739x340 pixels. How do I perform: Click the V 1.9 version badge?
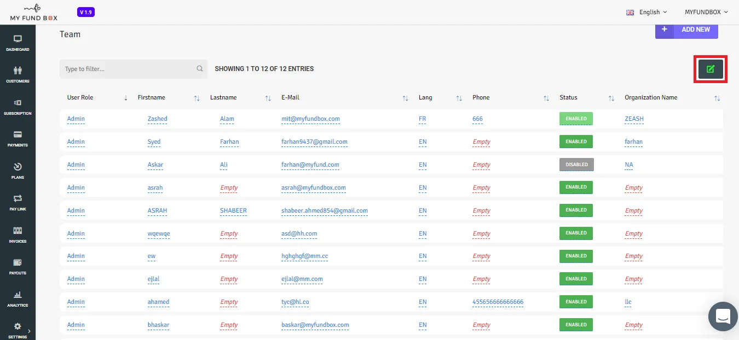(x=86, y=12)
